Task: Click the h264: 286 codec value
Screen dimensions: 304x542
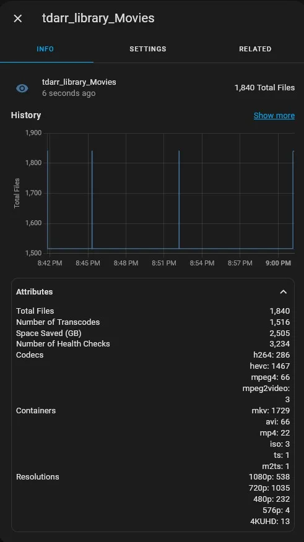Action: tap(271, 355)
